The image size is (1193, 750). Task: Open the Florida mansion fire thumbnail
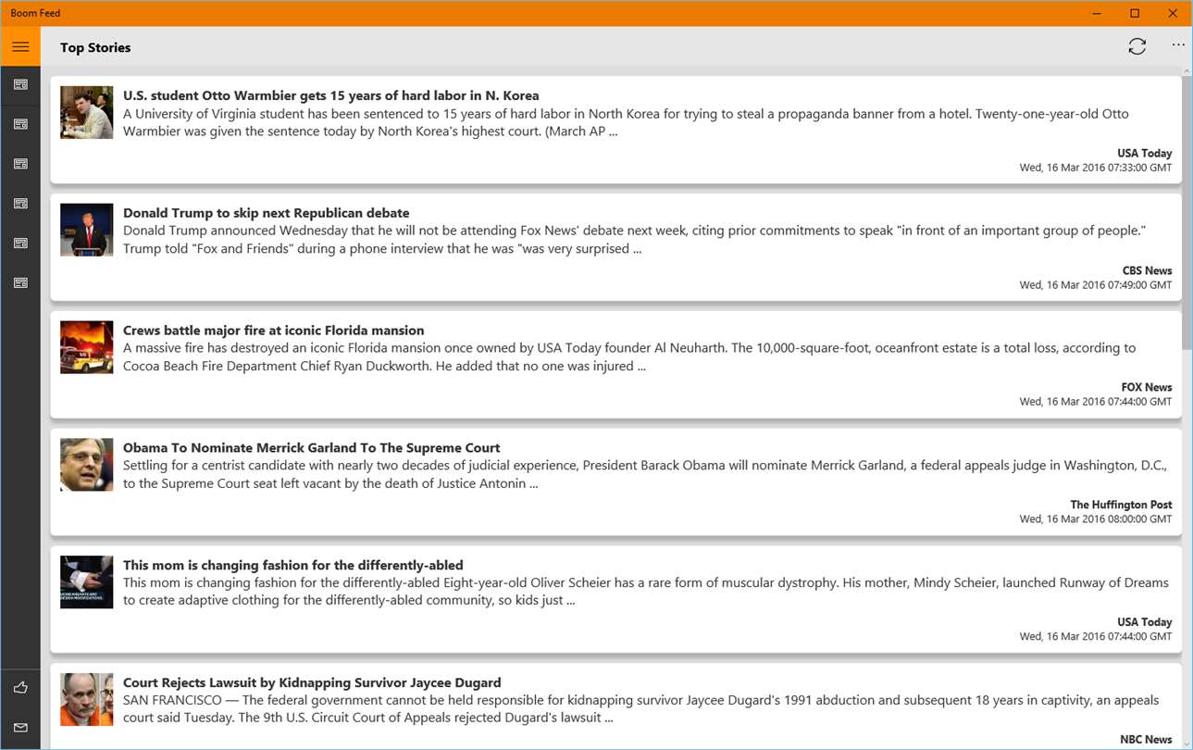pos(86,347)
